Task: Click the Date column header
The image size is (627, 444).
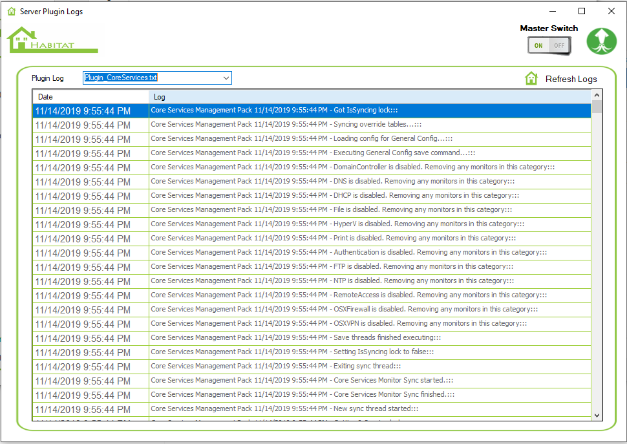Action: (x=90, y=97)
